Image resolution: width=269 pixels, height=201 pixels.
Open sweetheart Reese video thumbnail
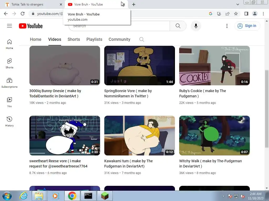click(x=65, y=136)
